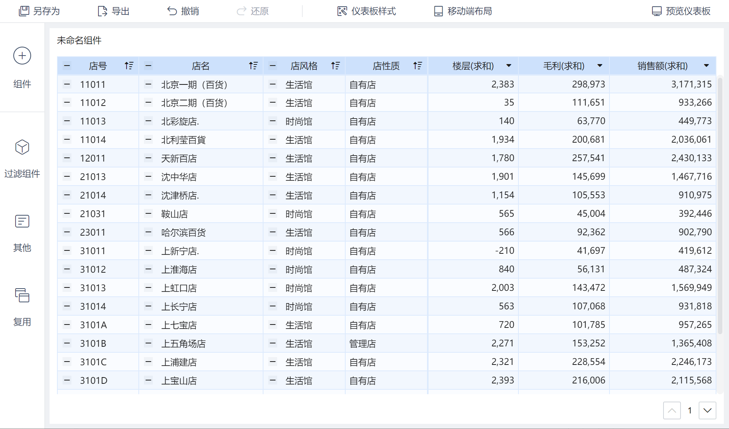
Task: Click the add 组件 plus icon
Action: pyautogui.click(x=22, y=56)
